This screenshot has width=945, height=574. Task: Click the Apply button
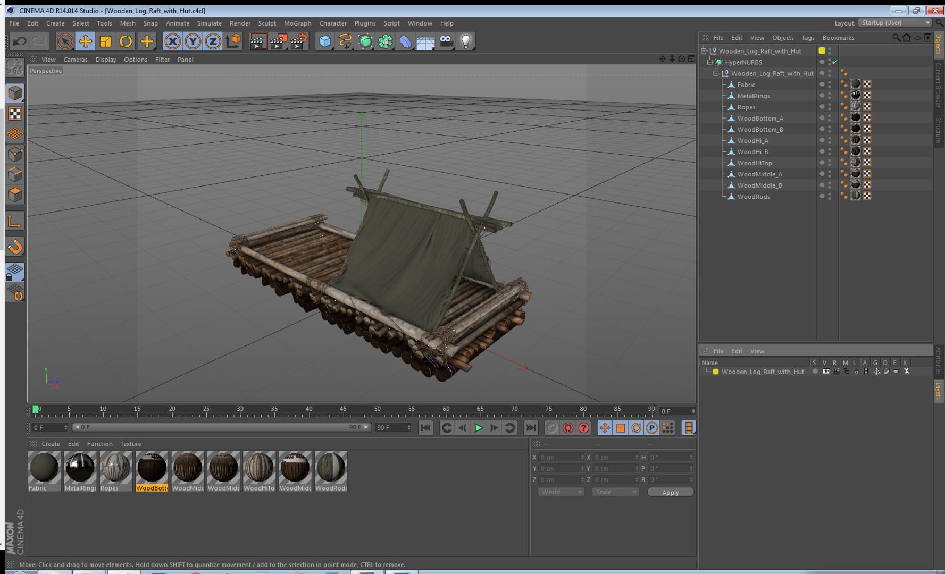point(670,492)
